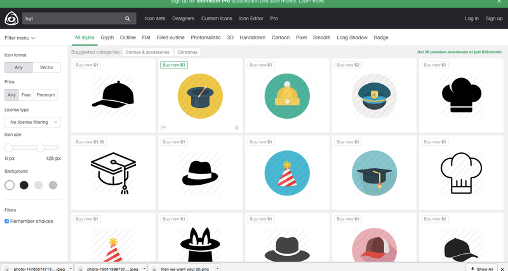The width and height of the screenshot is (508, 271).
Task: Open the red cap on pink circle
Action: pos(374,245)
